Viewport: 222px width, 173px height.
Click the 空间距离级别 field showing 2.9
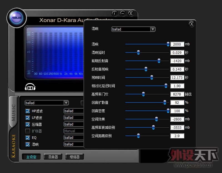point(177,136)
